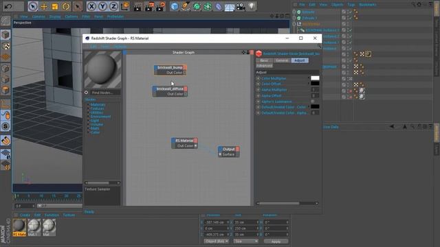The image size is (440, 247).
Task: Toggle the Color Offset animation dot
Action: point(258,84)
